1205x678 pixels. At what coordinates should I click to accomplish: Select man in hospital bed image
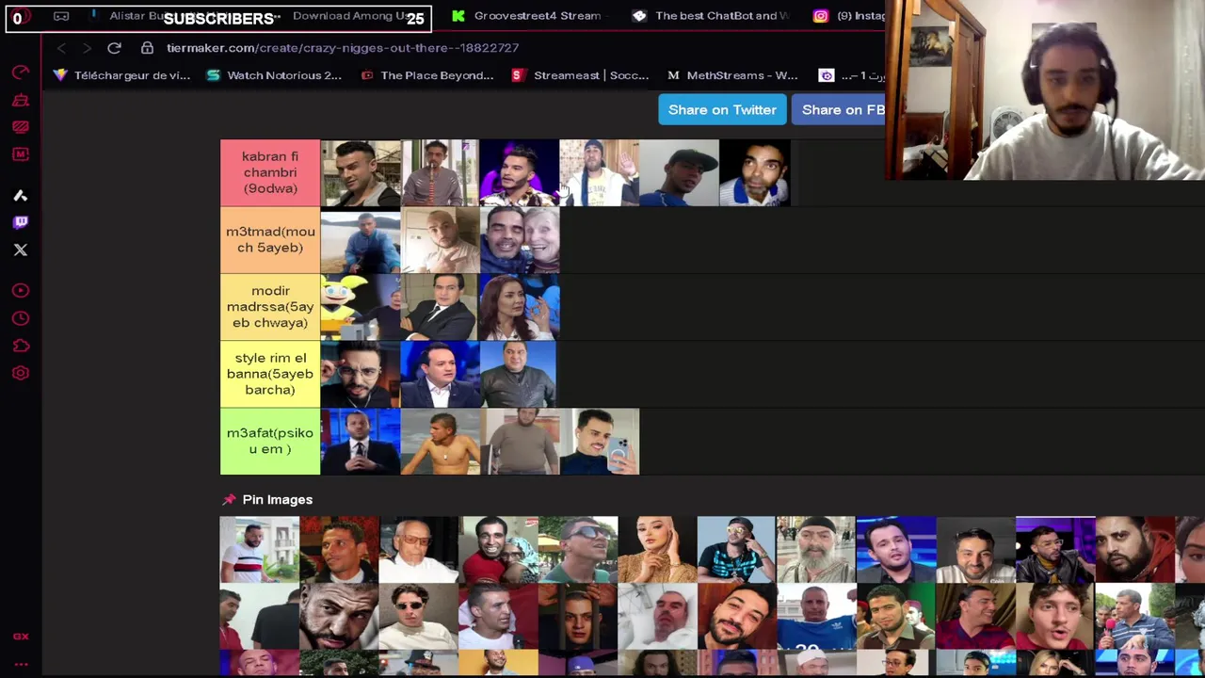[x=658, y=617]
